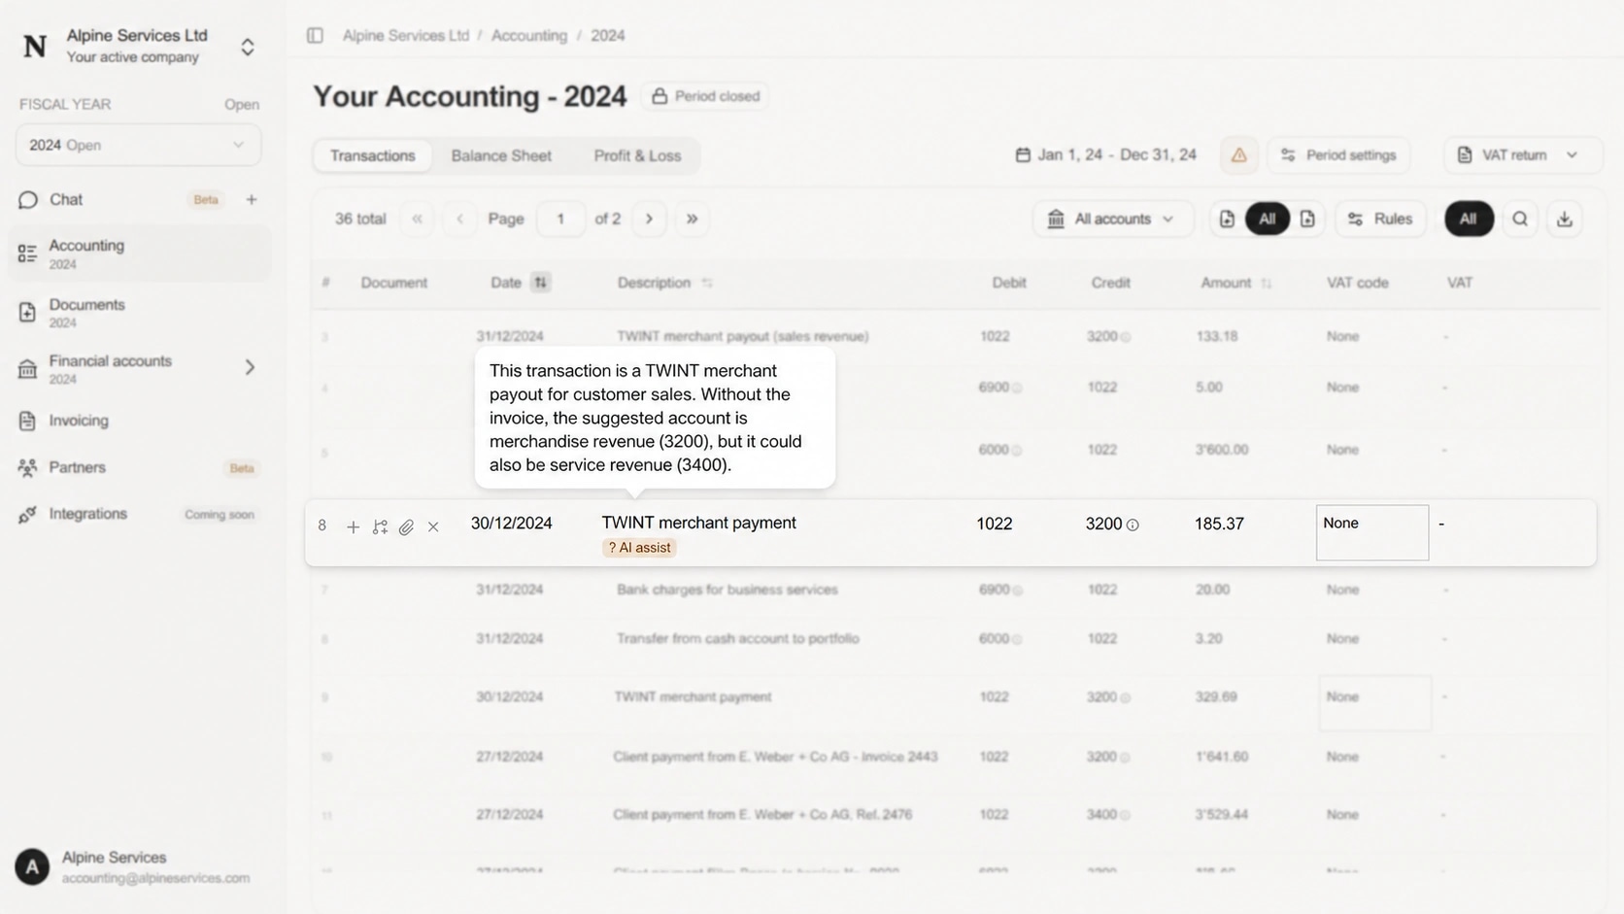Open the VAT return dropdown
Screen dimensions: 1624x914
[1523, 155]
